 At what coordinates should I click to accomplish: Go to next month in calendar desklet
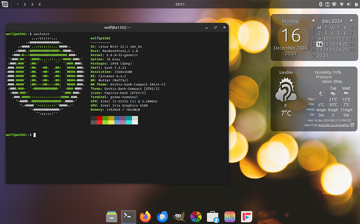coord(352,21)
